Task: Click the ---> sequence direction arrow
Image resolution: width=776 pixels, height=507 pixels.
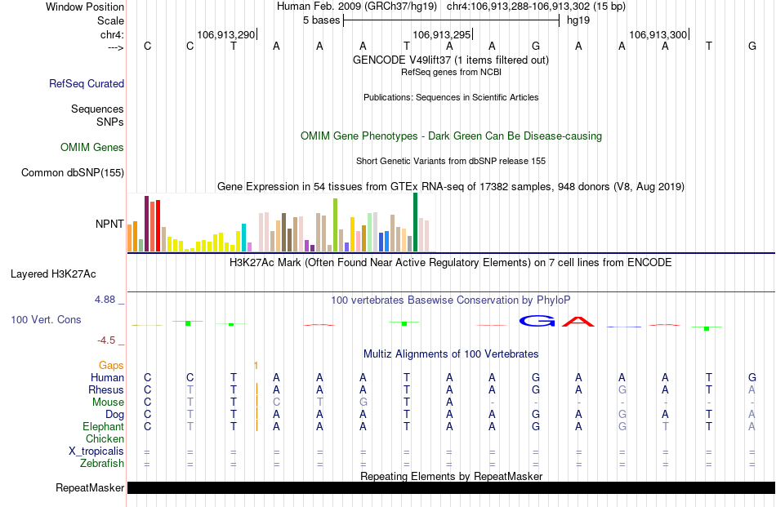Action: pyautogui.click(x=115, y=47)
